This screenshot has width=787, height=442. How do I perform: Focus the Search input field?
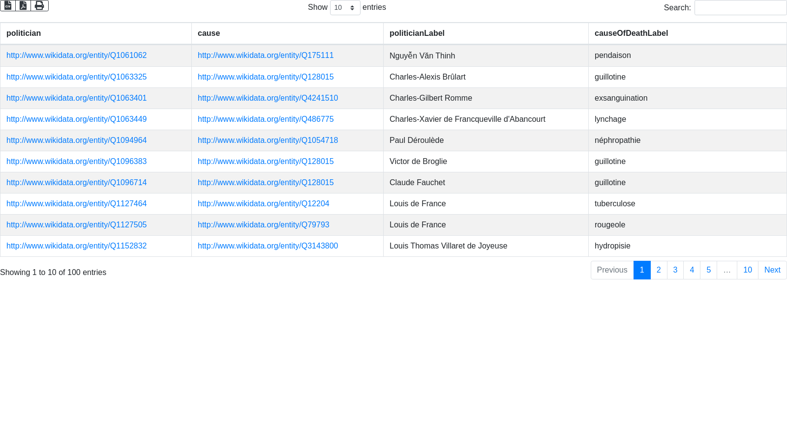[x=740, y=8]
